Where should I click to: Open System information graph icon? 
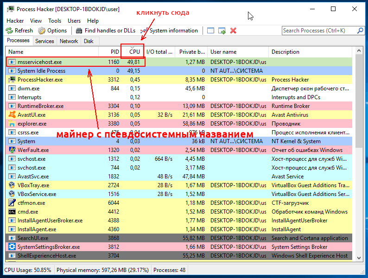pyautogui.click(x=144, y=31)
